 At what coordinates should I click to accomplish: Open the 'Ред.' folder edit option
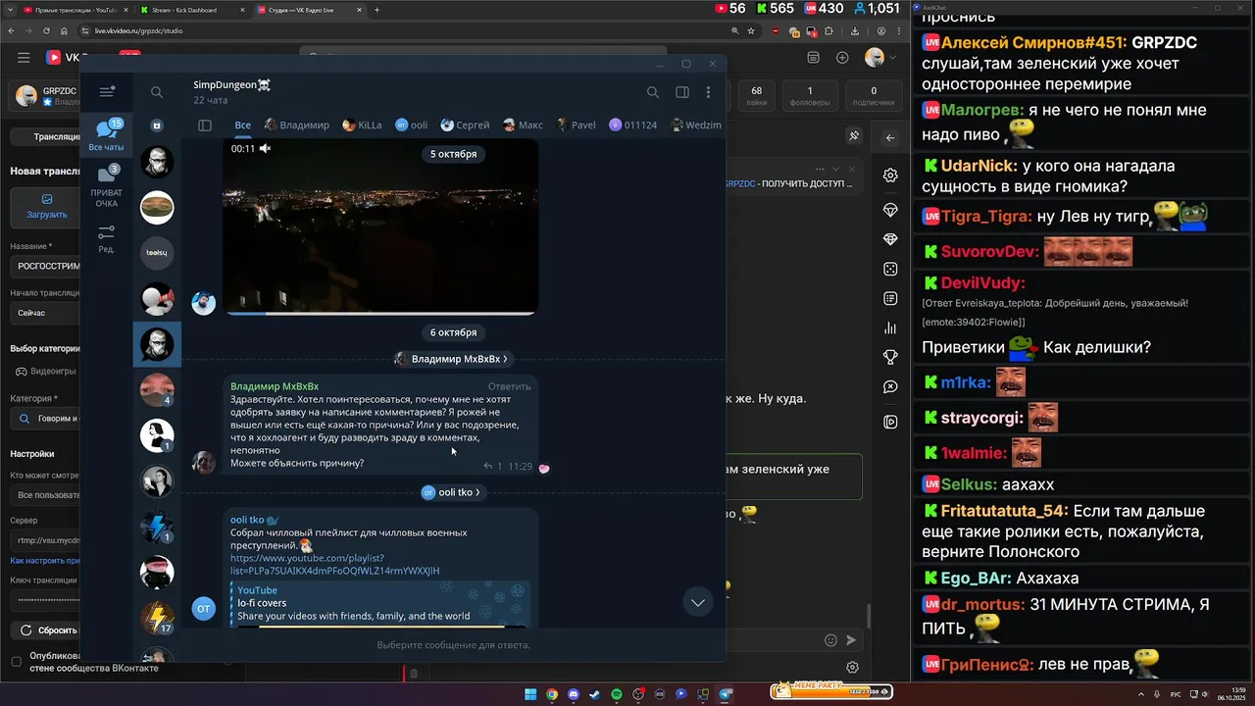click(106, 238)
